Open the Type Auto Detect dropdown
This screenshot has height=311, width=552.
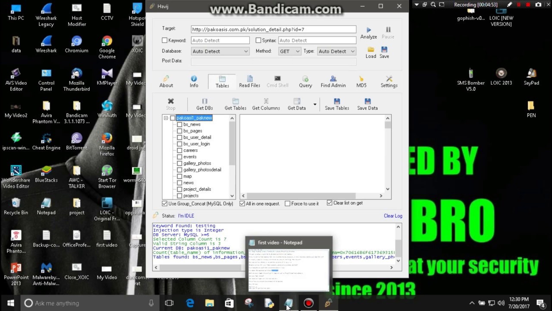tap(337, 51)
